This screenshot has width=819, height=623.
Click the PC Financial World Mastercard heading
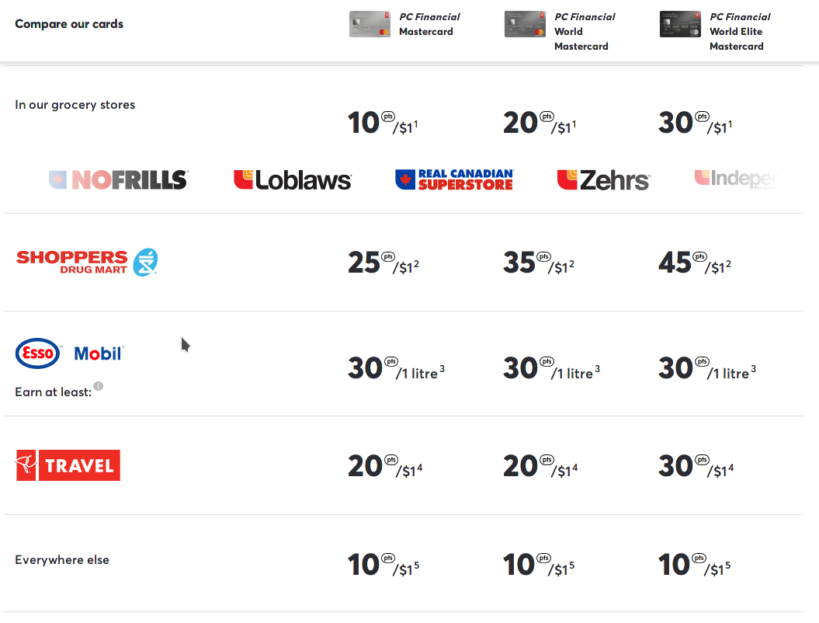point(584,31)
